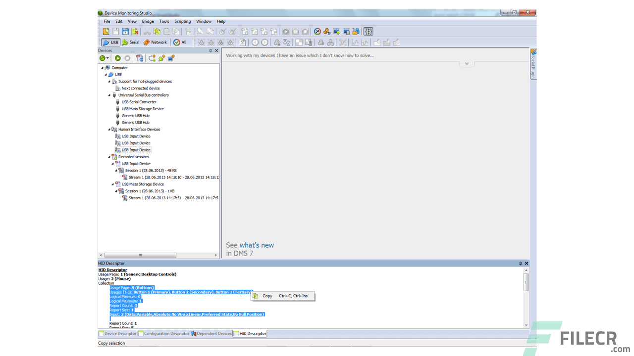Enable the Serial devices filter
The image size is (634, 356).
coord(130,42)
